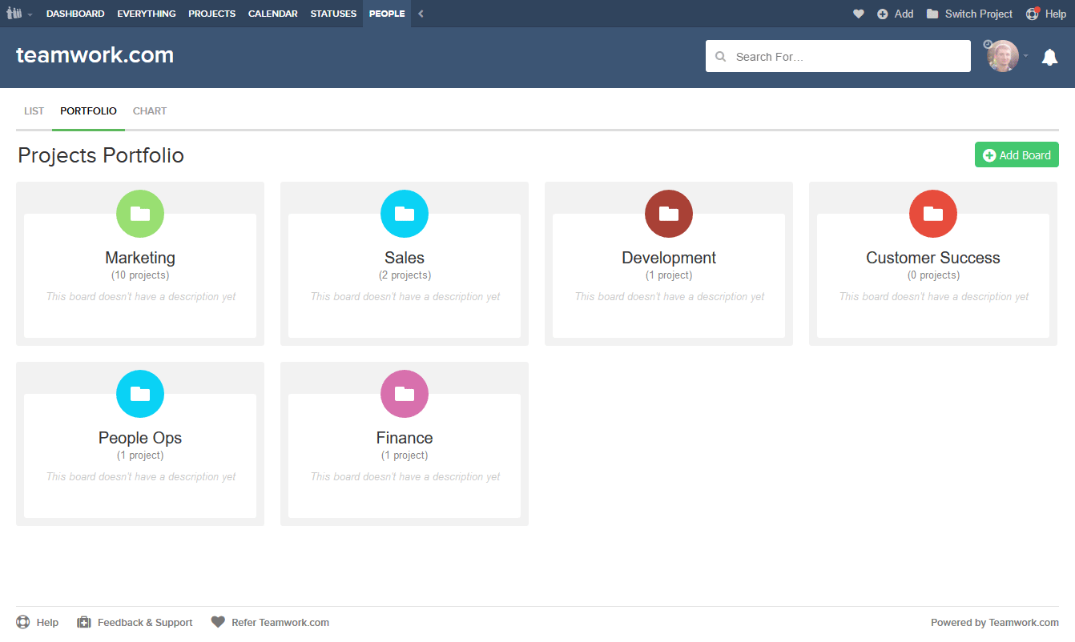Open Feedback & Support link text
1075x642 pixels.
[145, 622]
